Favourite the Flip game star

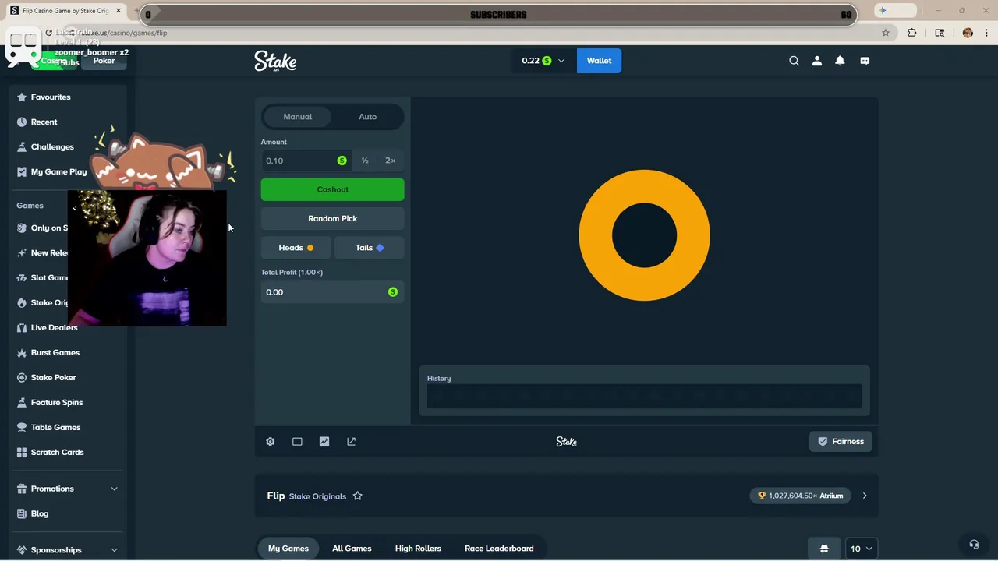357,496
